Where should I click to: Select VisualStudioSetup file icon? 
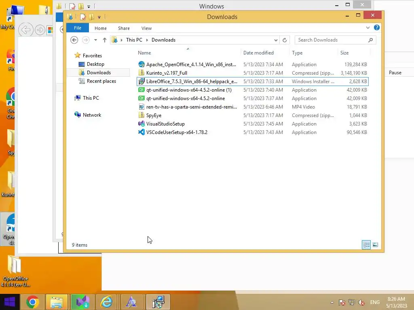point(141,124)
